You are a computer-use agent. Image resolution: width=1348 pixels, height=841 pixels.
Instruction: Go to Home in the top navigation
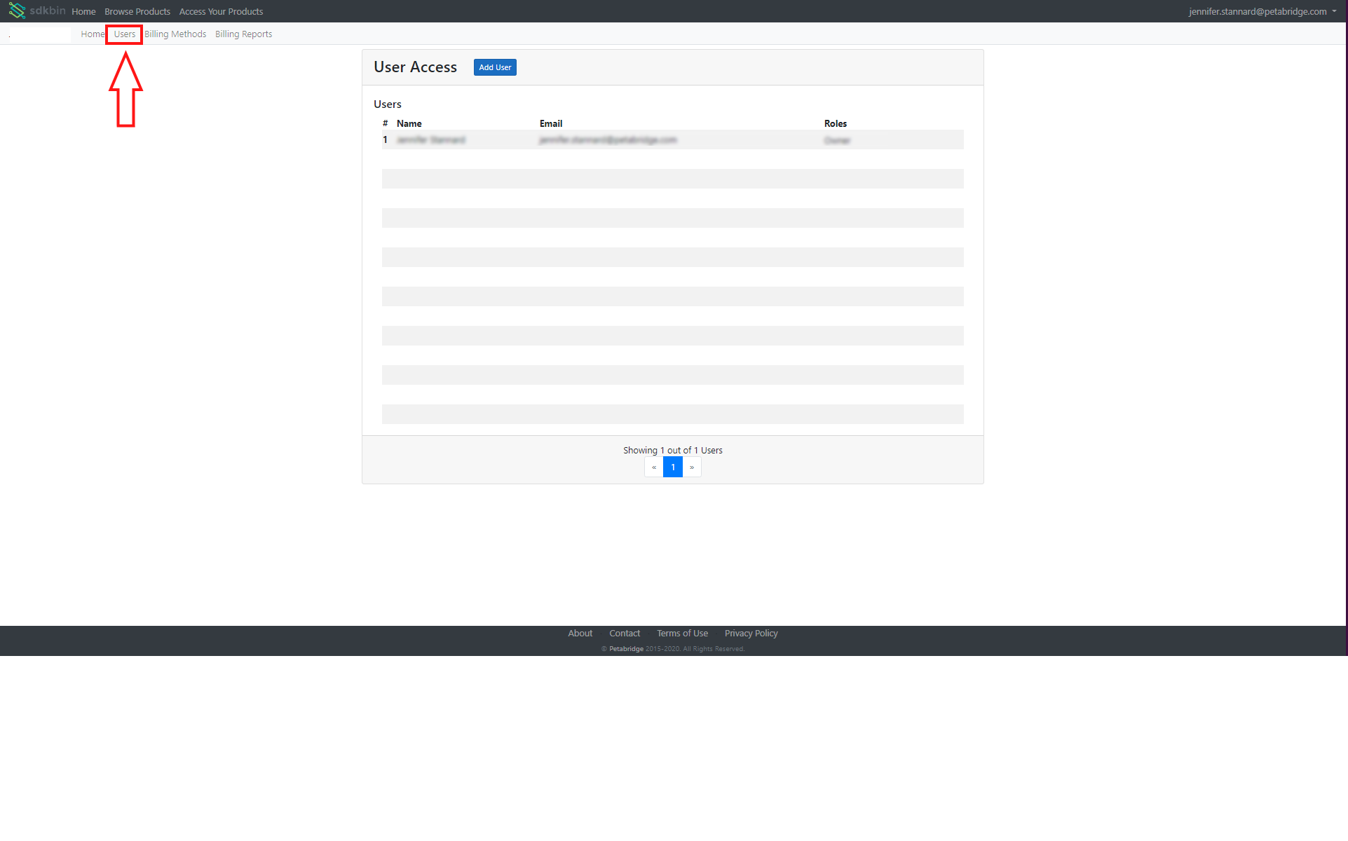coord(83,11)
